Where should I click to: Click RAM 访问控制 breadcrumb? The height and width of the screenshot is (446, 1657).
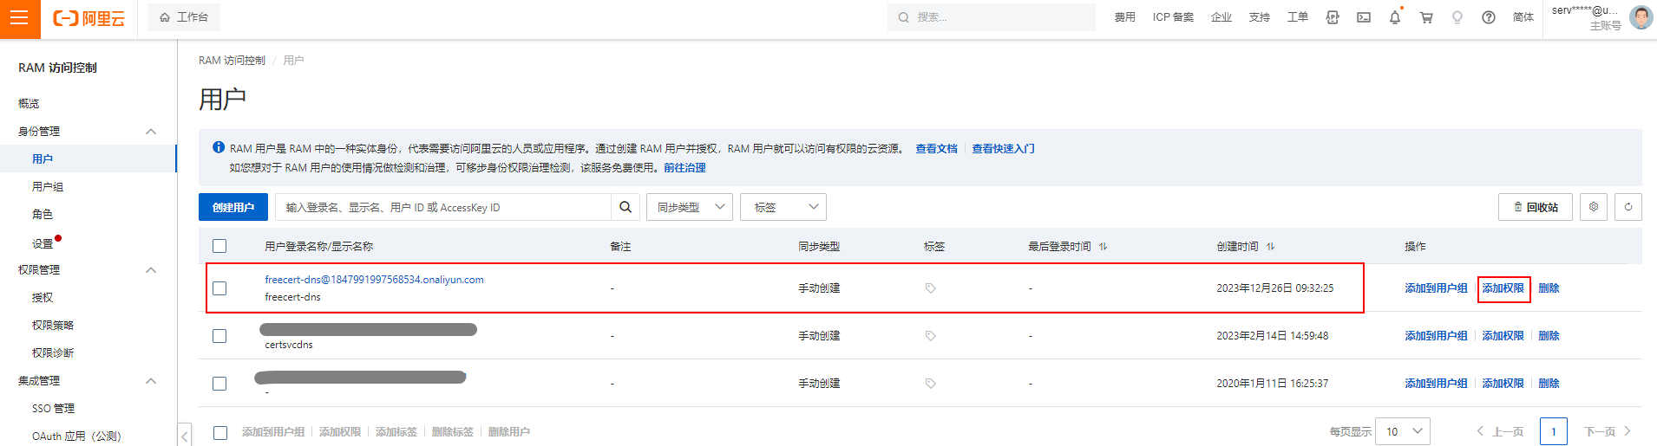coord(232,61)
